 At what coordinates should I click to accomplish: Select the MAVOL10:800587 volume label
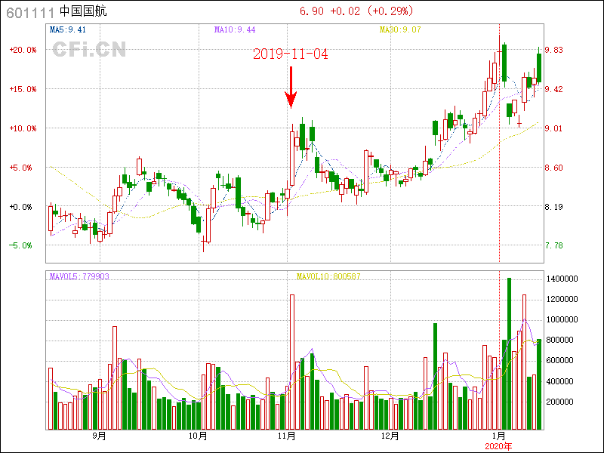[x=328, y=276]
